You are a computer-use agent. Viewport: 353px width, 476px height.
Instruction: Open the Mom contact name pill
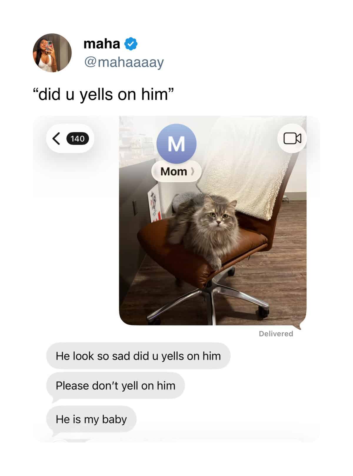point(176,171)
